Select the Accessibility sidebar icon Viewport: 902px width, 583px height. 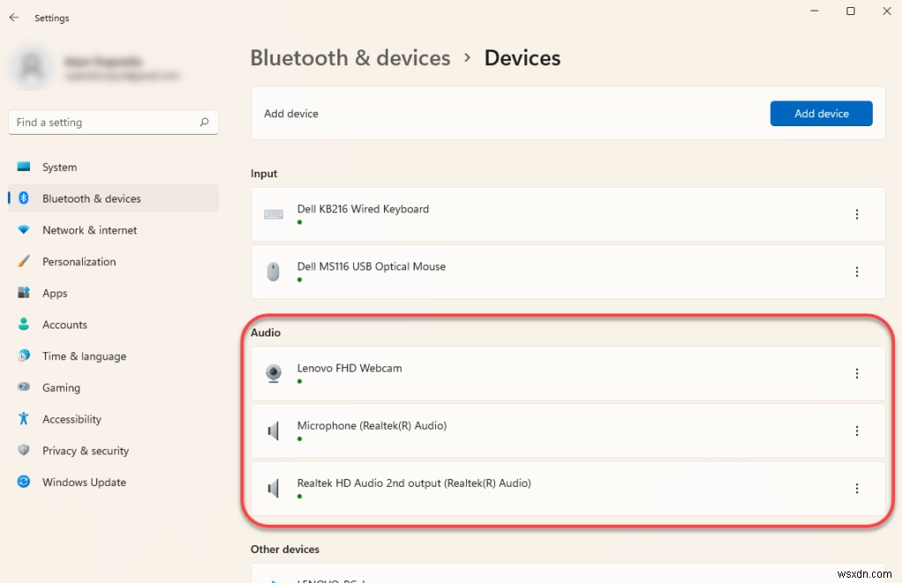[24, 419]
